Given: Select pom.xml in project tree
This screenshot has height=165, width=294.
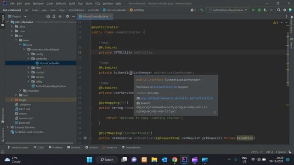Looking at the screenshot, I should 24,123.
